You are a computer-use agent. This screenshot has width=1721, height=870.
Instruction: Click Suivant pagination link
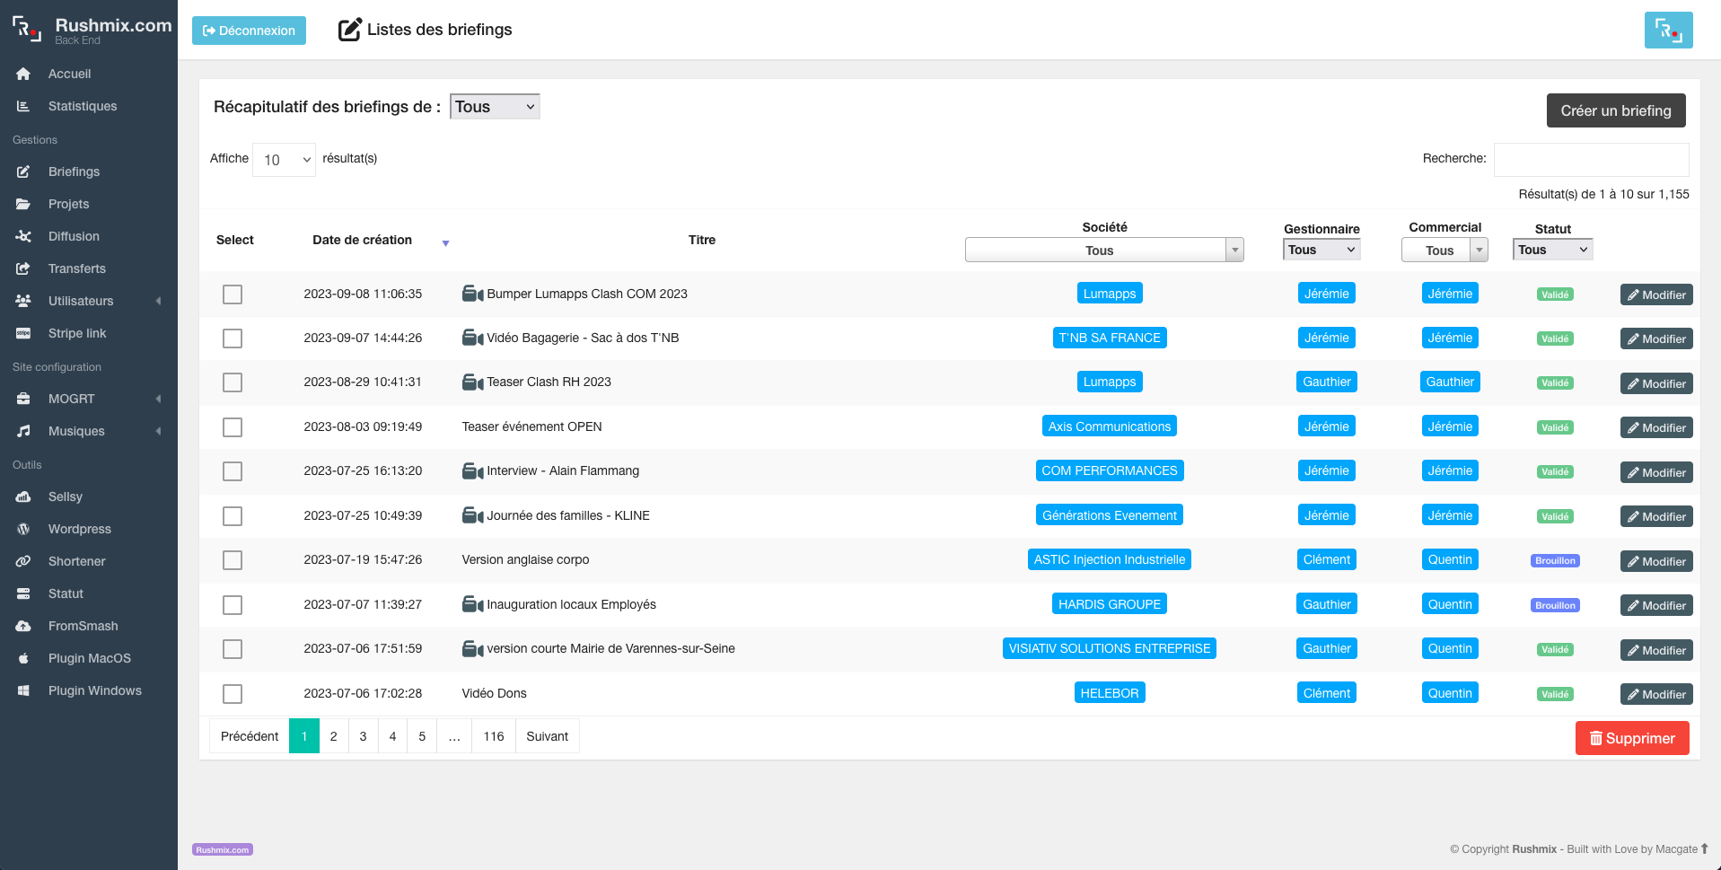pos(548,736)
